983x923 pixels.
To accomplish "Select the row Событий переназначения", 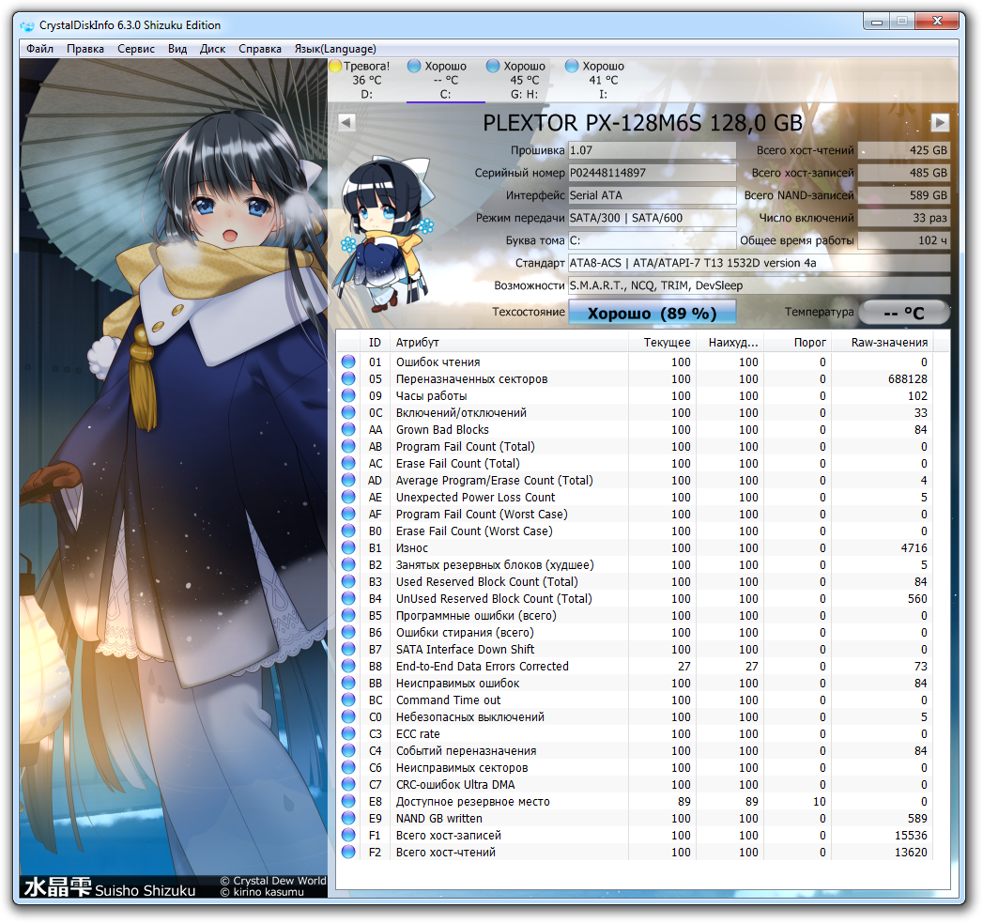I will [635, 751].
